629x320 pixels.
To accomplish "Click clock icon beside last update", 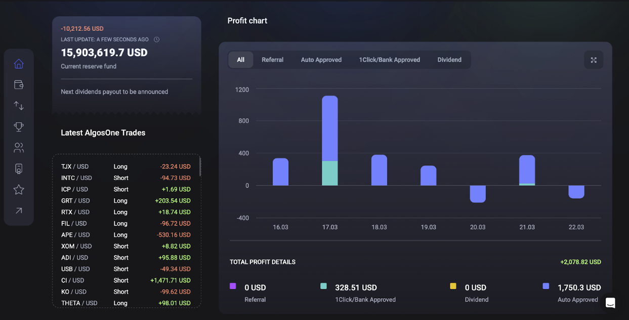I will 157,39.
